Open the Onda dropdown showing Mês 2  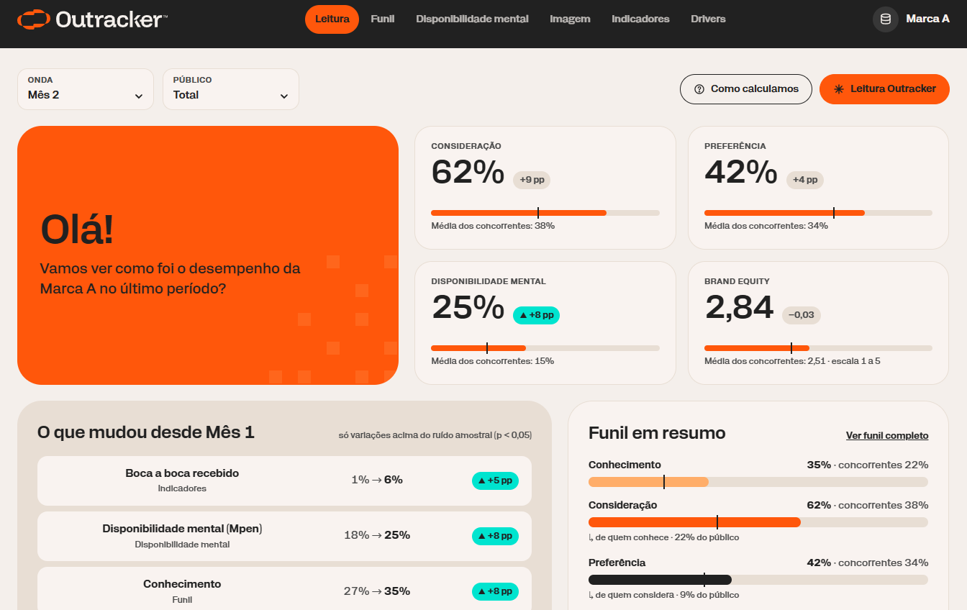(86, 89)
